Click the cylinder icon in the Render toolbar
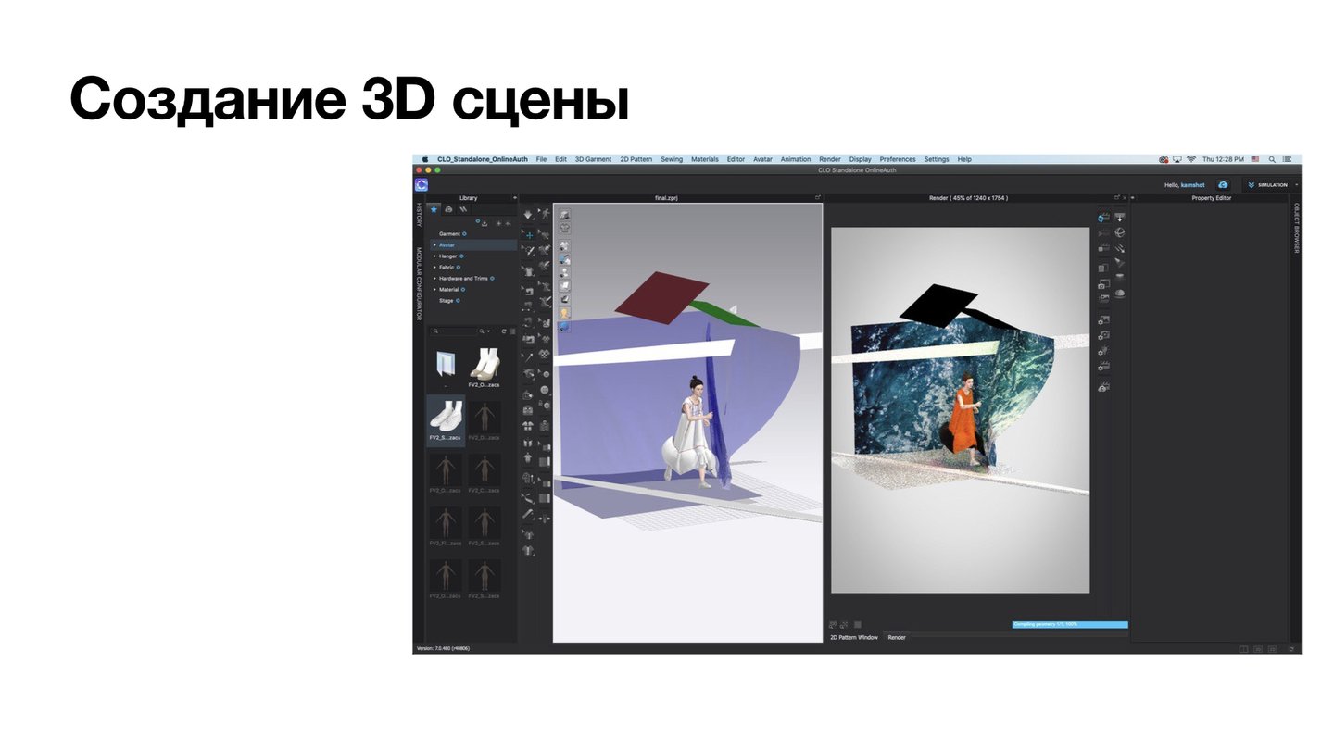Screen dimensions: 1334x750 [x=1120, y=278]
